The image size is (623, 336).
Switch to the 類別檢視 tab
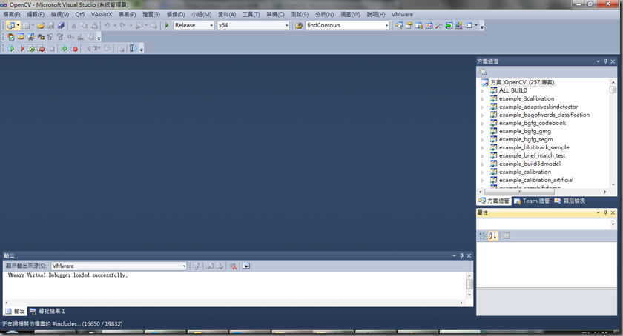(570, 201)
